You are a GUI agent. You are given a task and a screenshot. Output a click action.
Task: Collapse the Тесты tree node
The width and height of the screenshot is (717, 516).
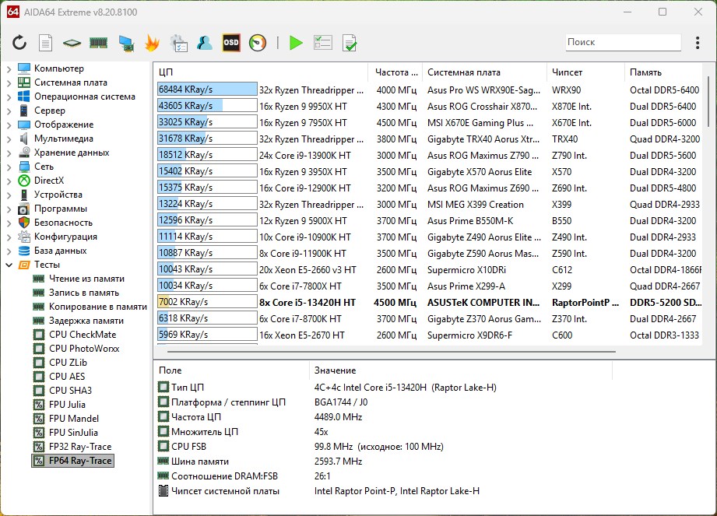click(x=9, y=265)
